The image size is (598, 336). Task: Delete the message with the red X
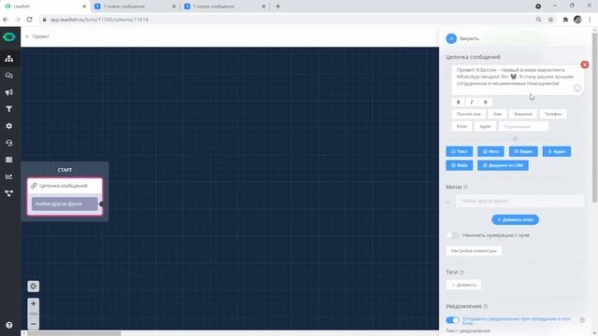[x=585, y=64]
